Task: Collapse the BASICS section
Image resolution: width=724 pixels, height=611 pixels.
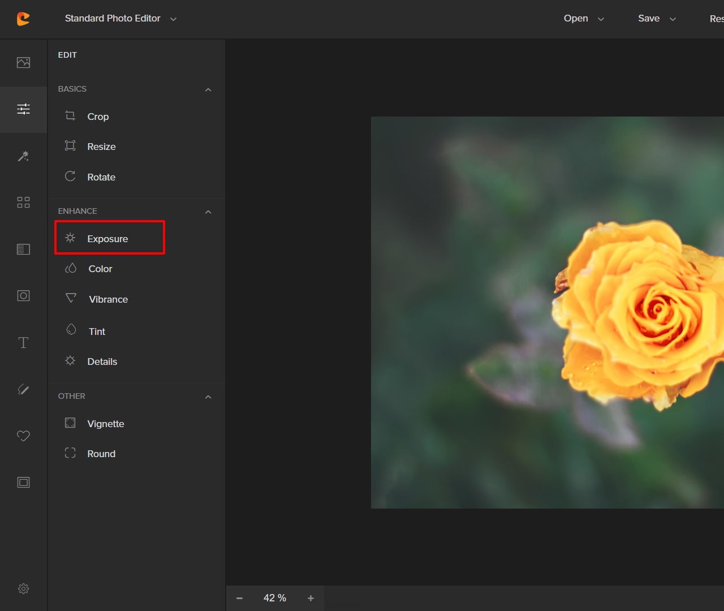Action: pos(208,89)
